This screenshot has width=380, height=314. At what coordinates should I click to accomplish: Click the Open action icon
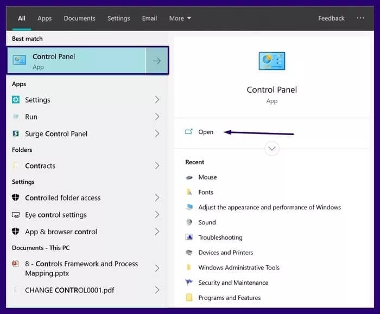coord(189,131)
